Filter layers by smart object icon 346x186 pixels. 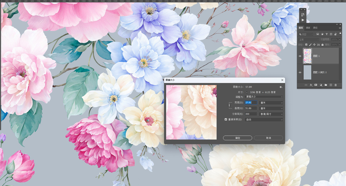click(335, 34)
